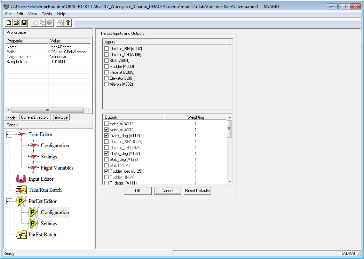364x259 pixels.
Task: Click the airplane icon beside Trim Editor Settings
Action: pyautogui.click(x=33, y=157)
